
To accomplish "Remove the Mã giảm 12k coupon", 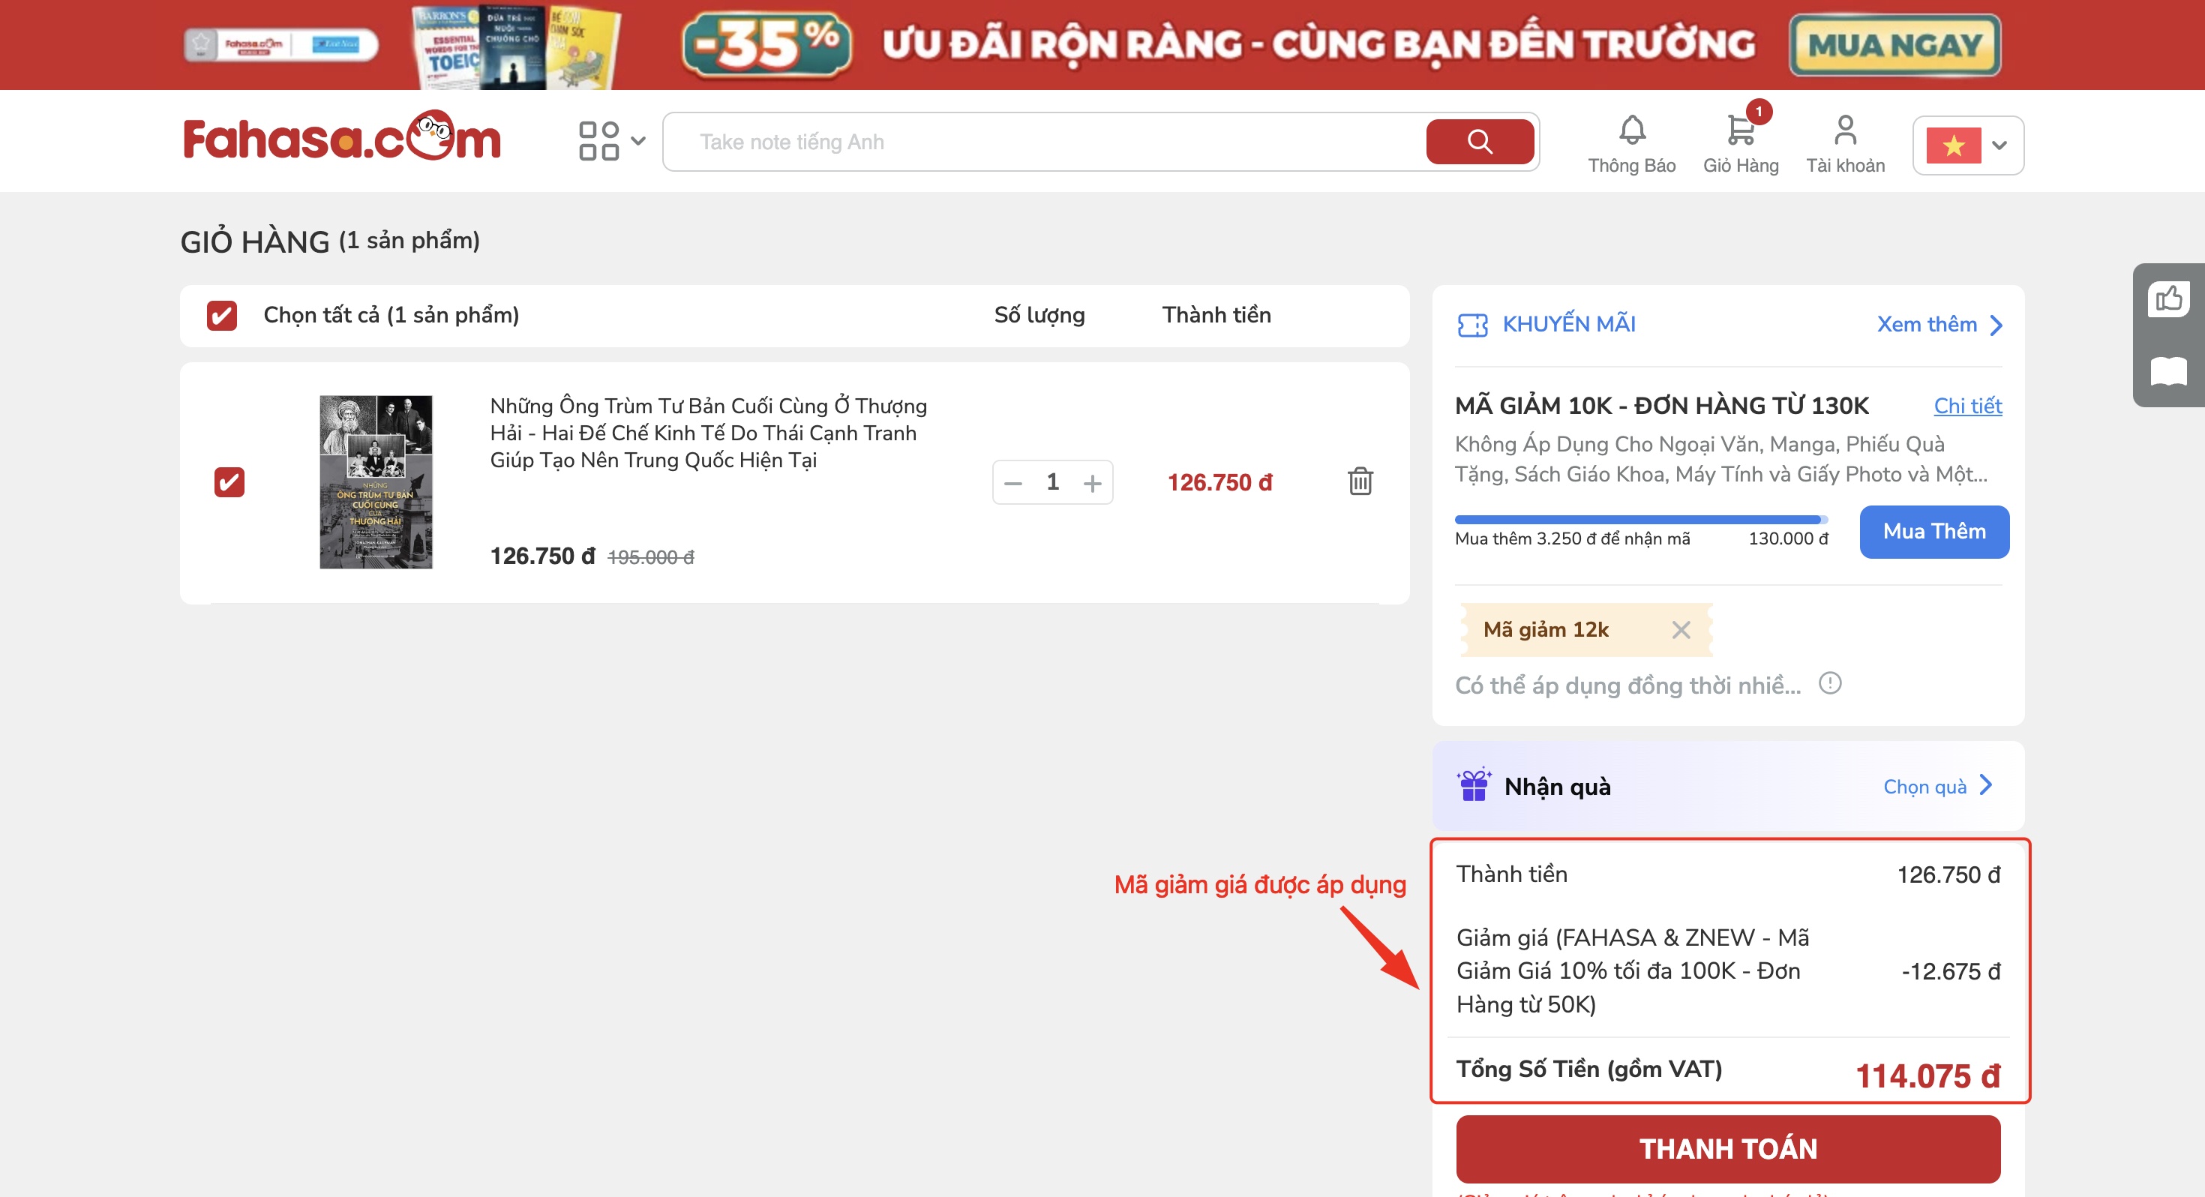I will 1680,630.
